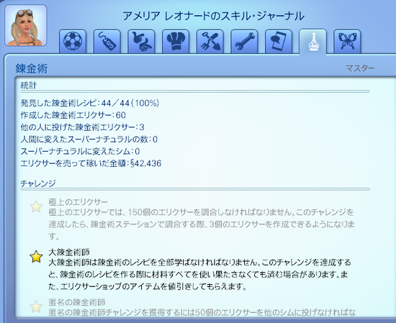Open the Cooking skill tab (chef hat)
396x323 pixels.
pyautogui.click(x=176, y=42)
